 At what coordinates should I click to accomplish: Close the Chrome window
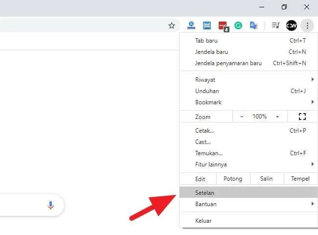[x=306, y=7]
